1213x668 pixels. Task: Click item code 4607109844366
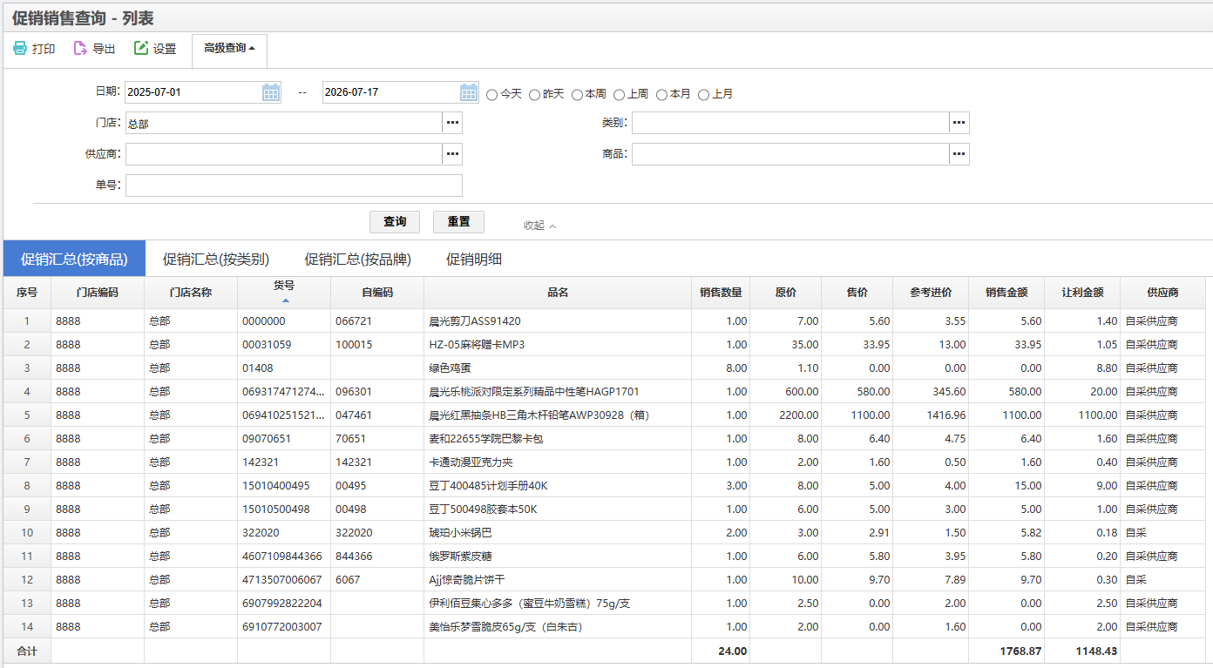[281, 557]
